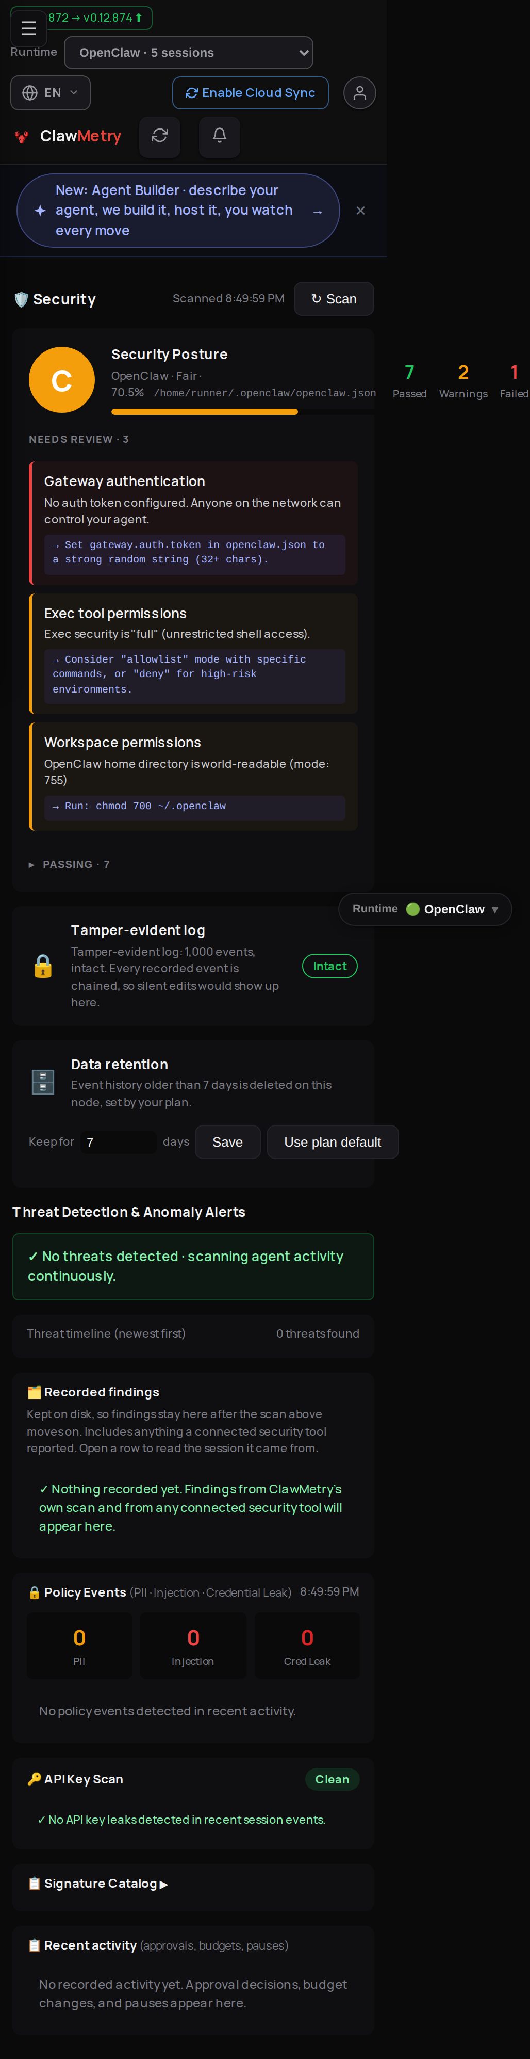Open the OpenClaw sessions runtime dropdown
Viewport: 530px width, 2059px height.
tap(188, 53)
